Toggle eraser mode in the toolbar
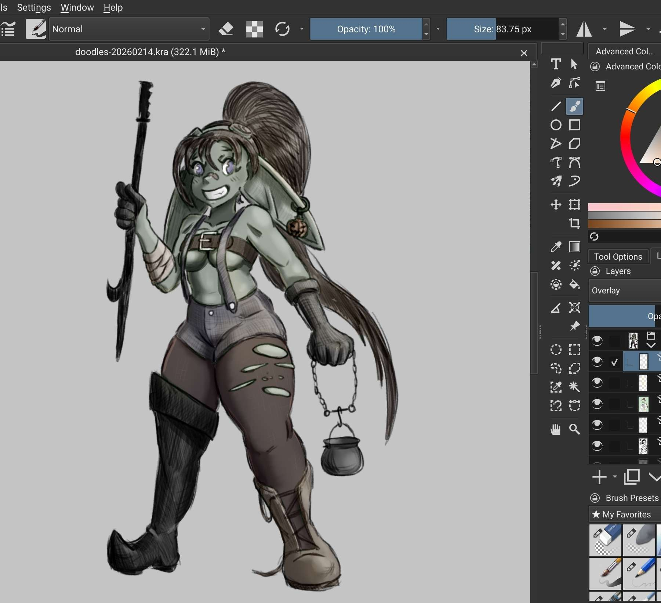The image size is (661, 603). click(x=226, y=29)
